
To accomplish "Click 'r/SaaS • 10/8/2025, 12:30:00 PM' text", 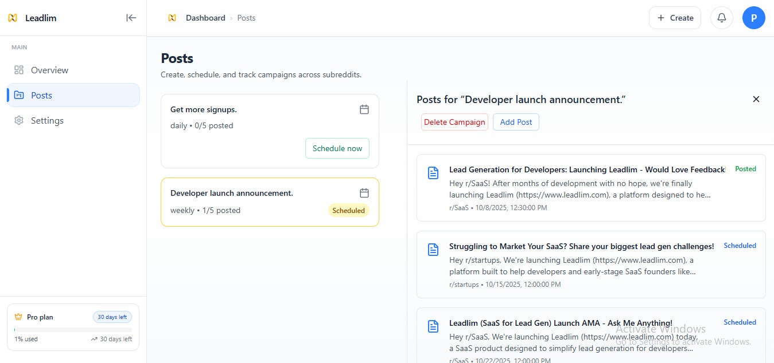I will point(498,208).
